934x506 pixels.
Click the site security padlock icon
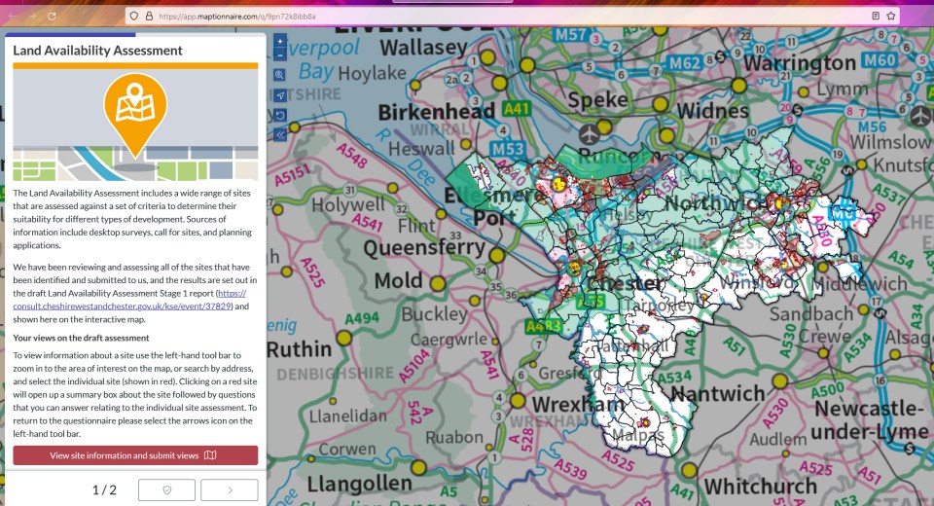pyautogui.click(x=148, y=17)
